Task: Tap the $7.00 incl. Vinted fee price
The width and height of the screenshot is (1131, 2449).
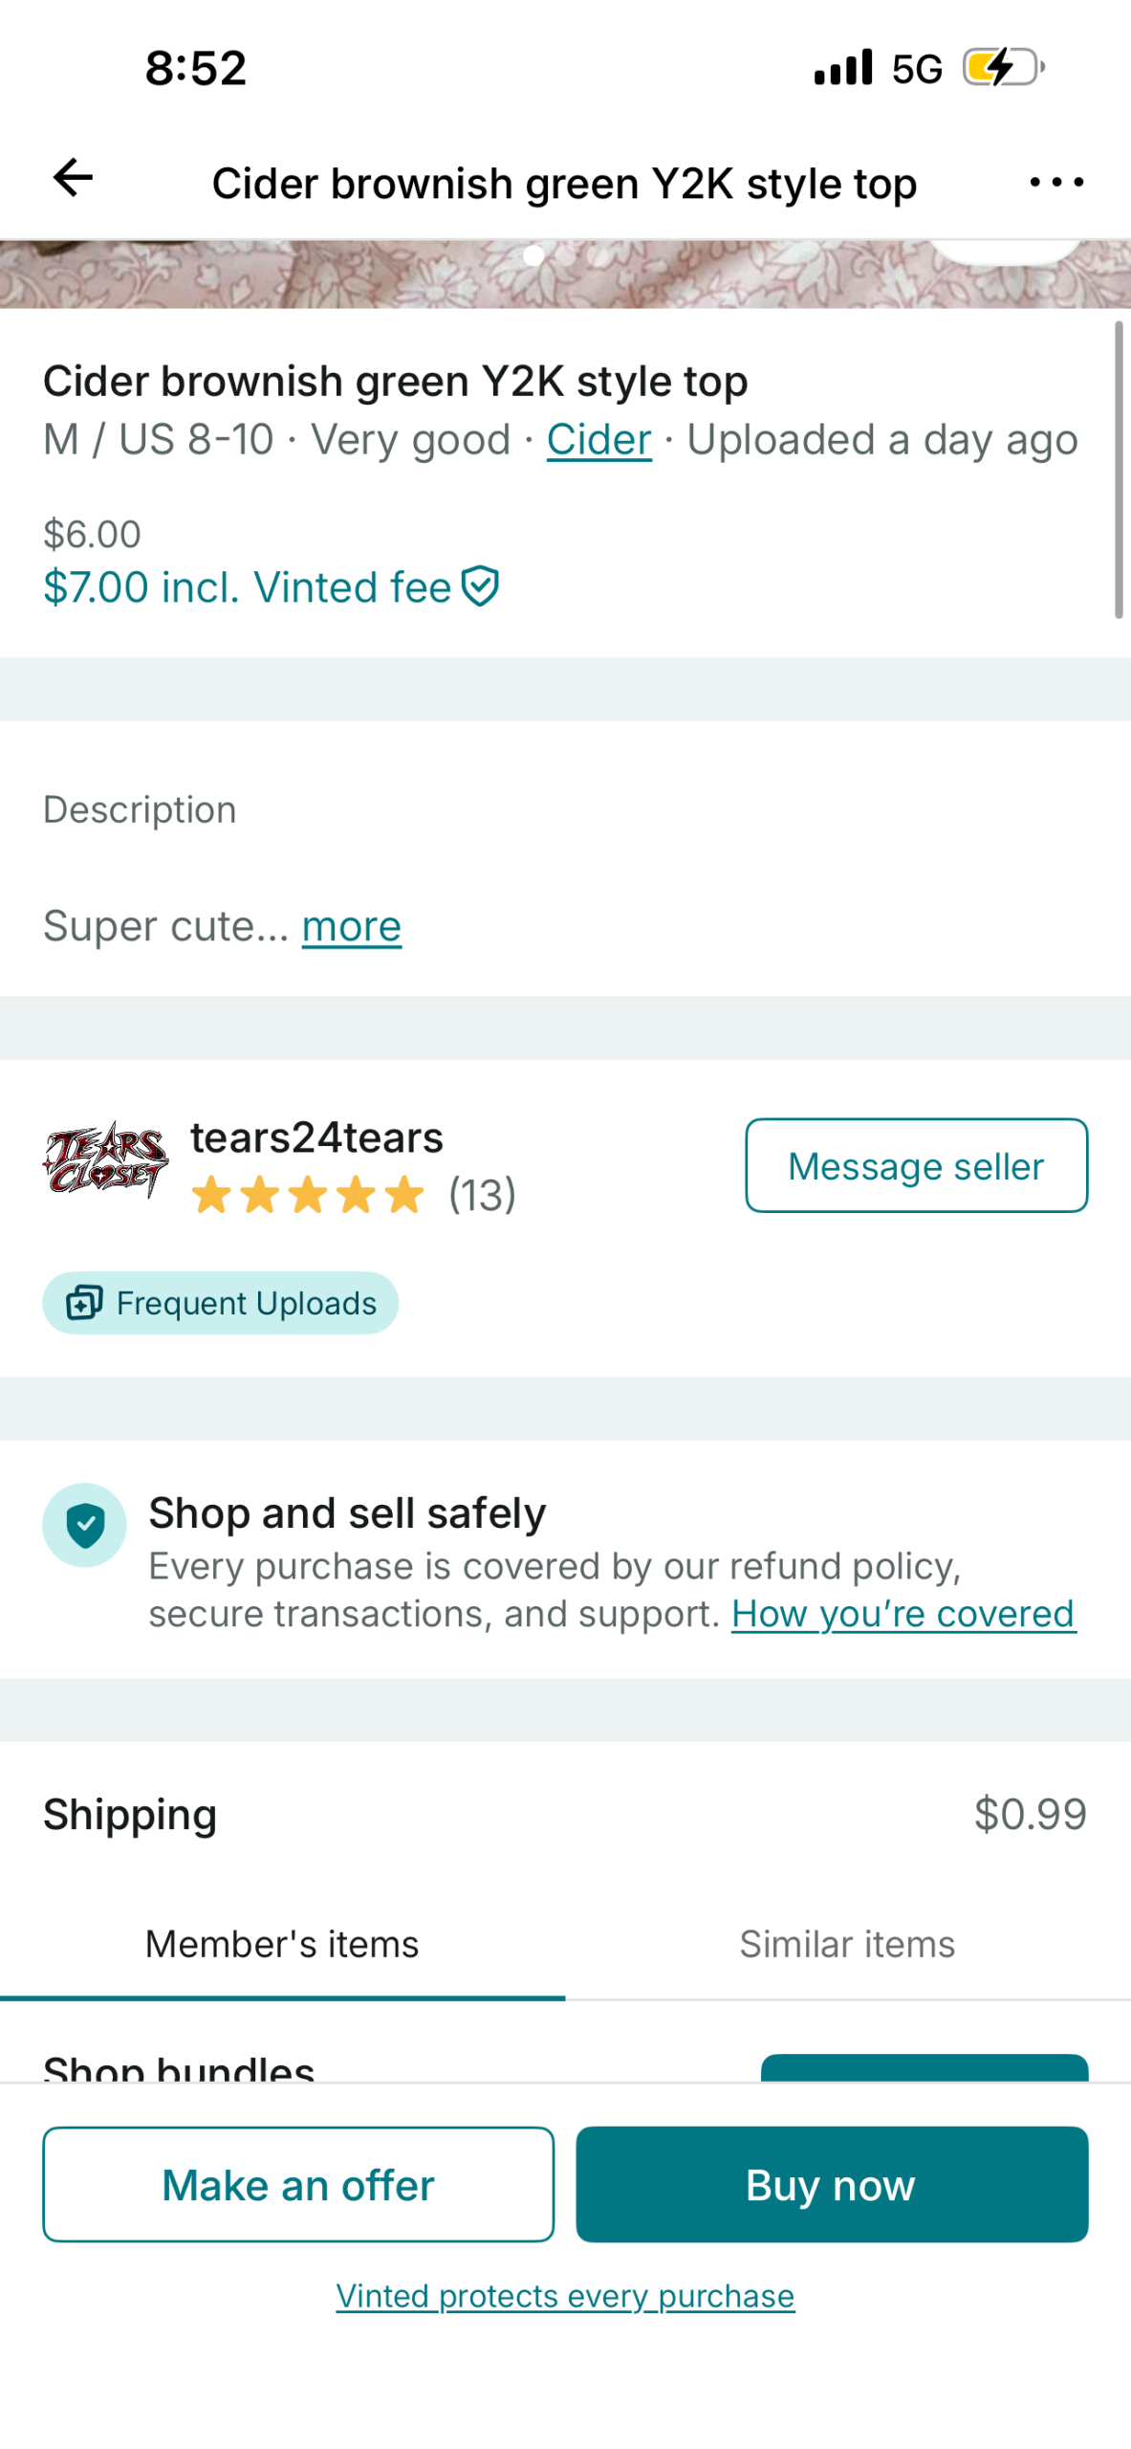Action: click(247, 587)
